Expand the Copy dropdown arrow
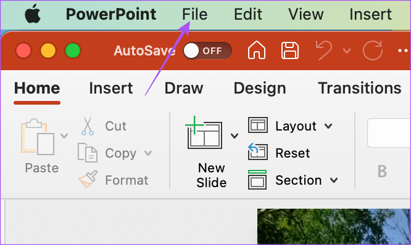Image resolution: width=411 pixels, height=245 pixels. click(148, 153)
